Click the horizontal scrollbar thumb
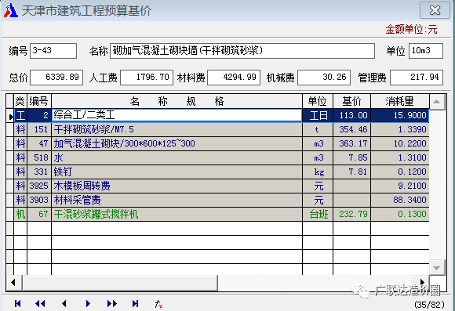455x311 pixels. click(120, 282)
